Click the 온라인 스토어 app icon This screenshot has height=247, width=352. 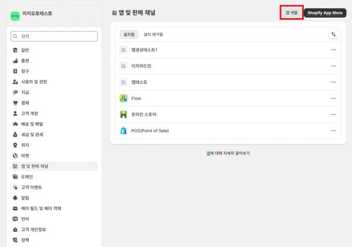point(124,115)
